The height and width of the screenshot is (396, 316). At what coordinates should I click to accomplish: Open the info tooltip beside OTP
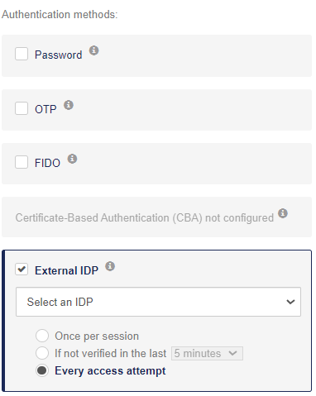click(69, 105)
